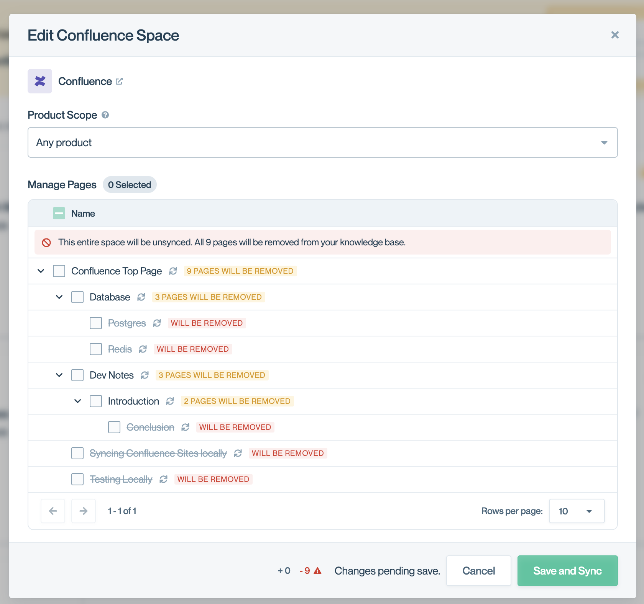This screenshot has height=604, width=644.
Task: Click the '9 PAGES WILL BE REMOVED' tag
Action: pyautogui.click(x=240, y=271)
